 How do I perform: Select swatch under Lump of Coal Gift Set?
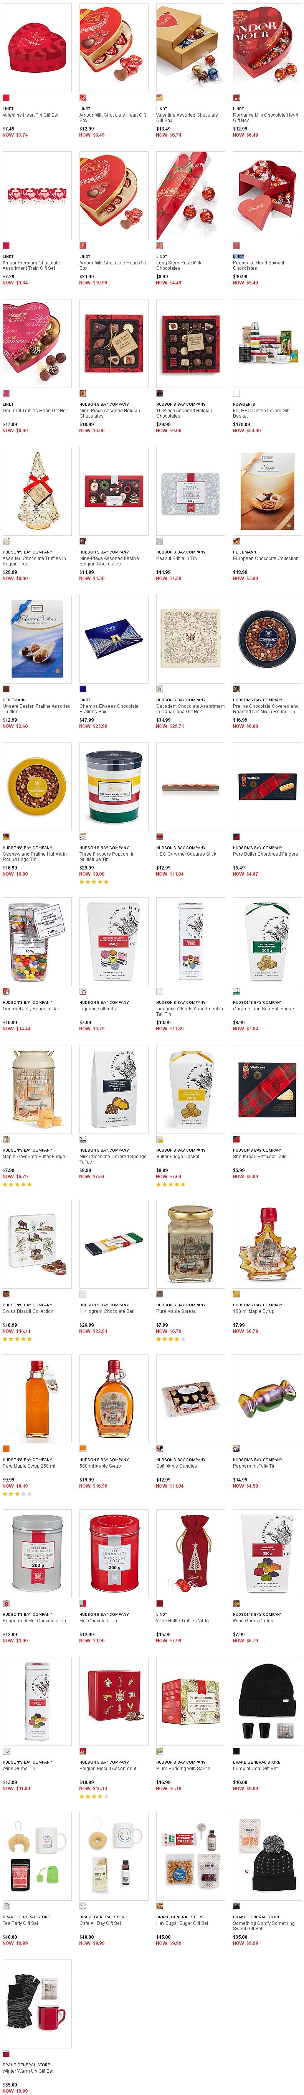[x=236, y=1751]
